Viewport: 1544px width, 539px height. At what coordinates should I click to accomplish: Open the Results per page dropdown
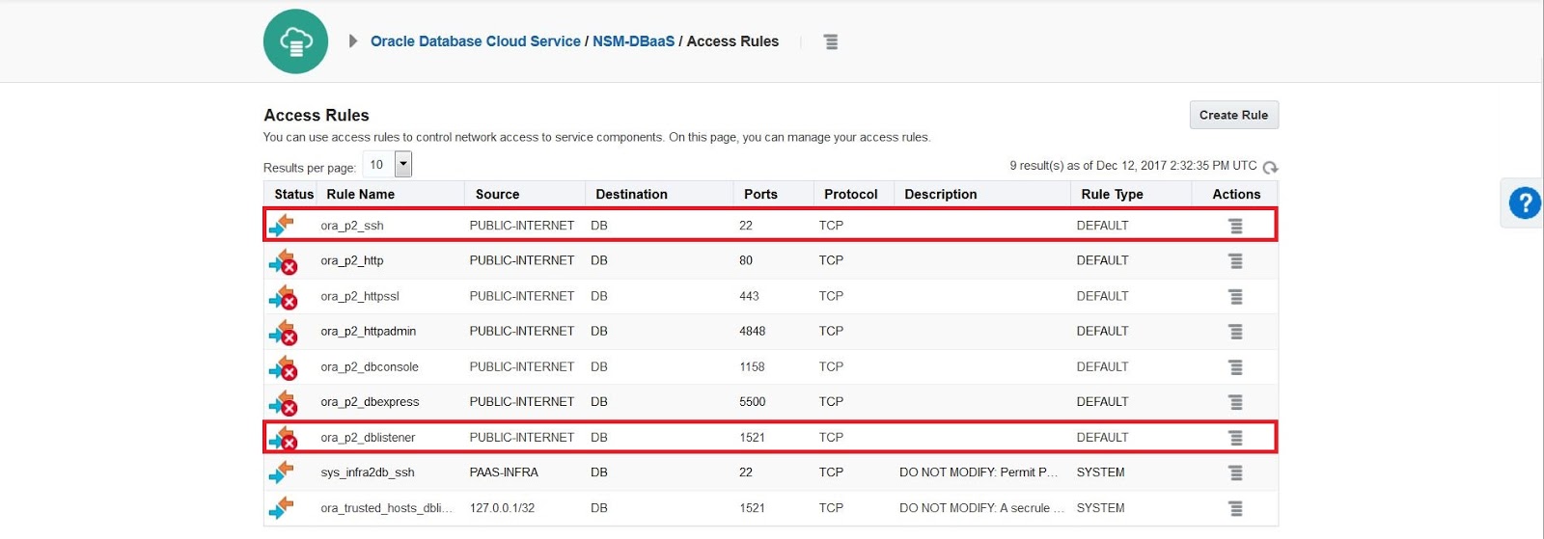tap(388, 165)
